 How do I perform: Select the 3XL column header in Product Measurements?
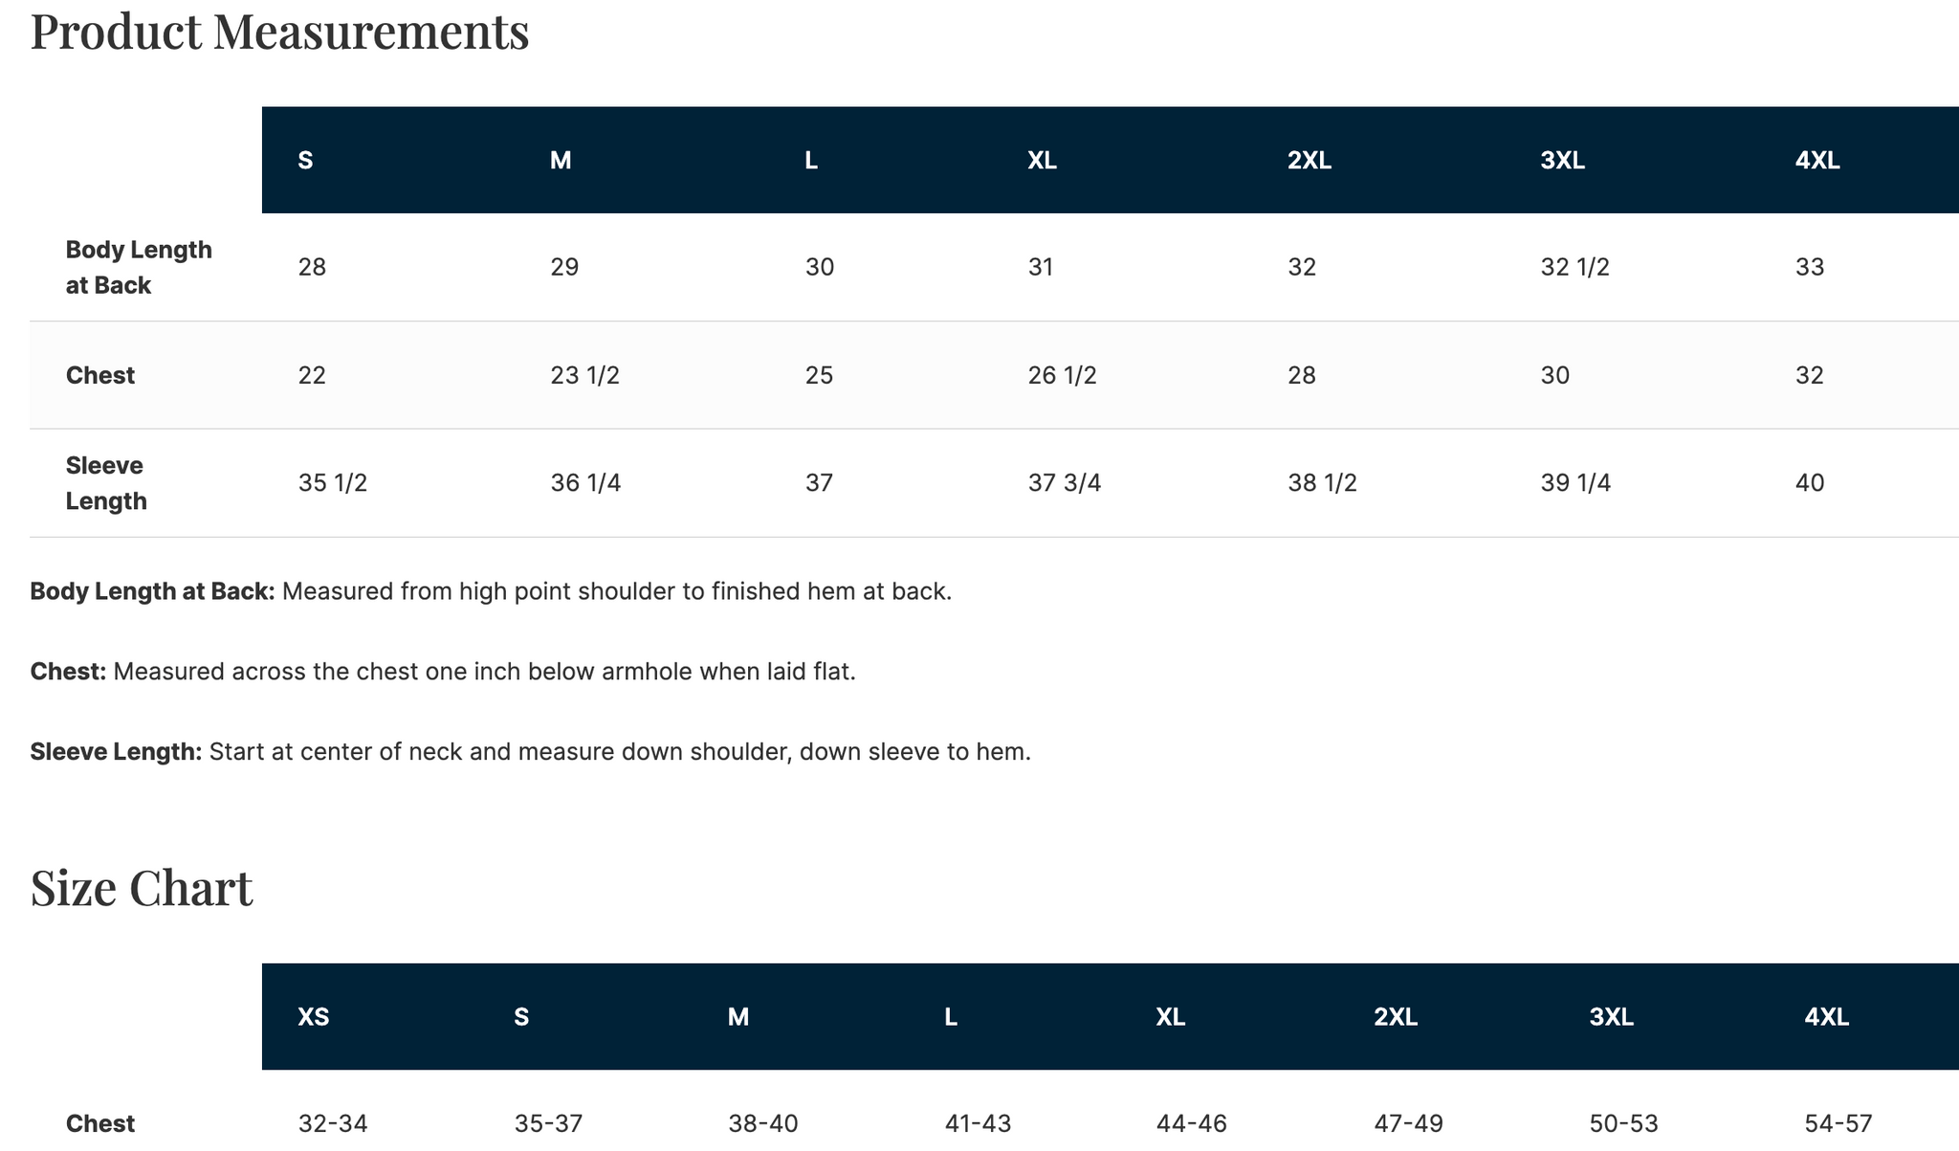pos(1562,161)
